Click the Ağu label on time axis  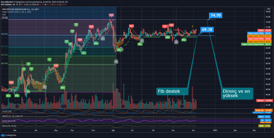coord(114,130)
